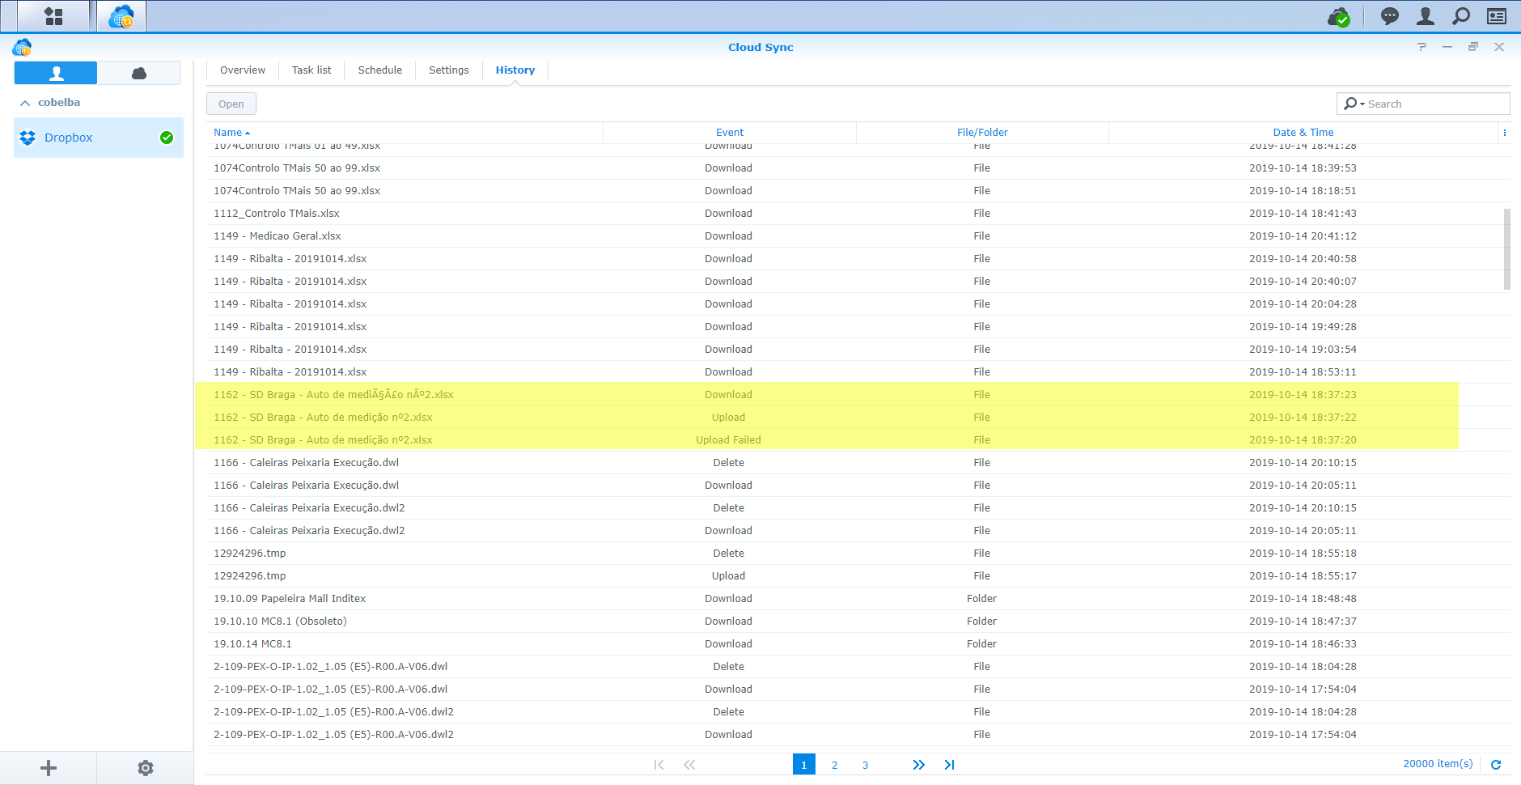Go to page 2
Screen dimensions: 1521x785
point(835,765)
